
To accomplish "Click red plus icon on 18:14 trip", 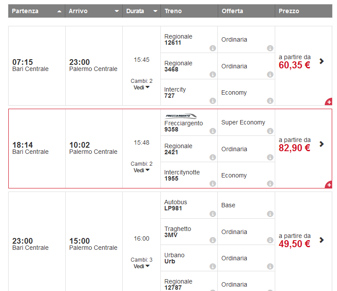I will tap(328, 185).
